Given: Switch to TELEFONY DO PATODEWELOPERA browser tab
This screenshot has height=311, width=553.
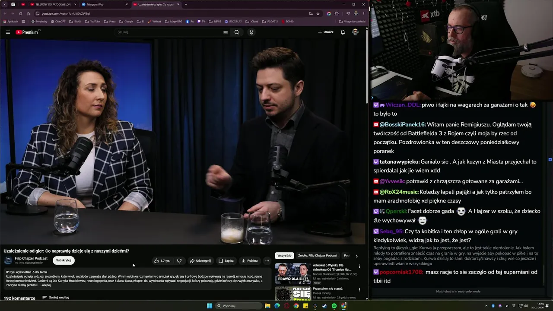Looking at the screenshot, I should [52, 4].
